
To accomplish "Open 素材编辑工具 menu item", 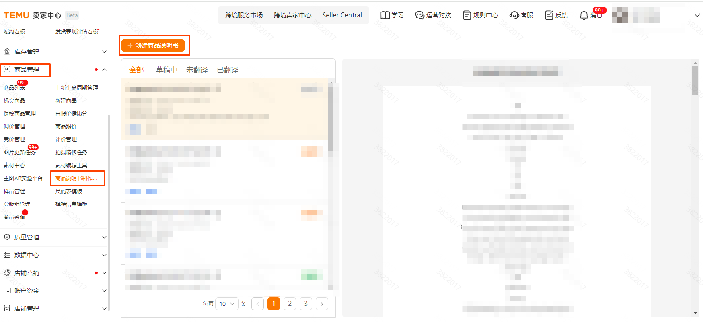I will point(71,165).
